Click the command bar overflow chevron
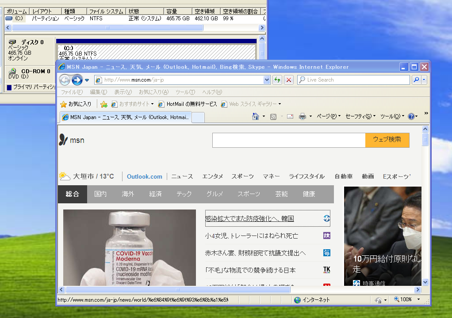This screenshot has width=452, height=318. (426, 113)
